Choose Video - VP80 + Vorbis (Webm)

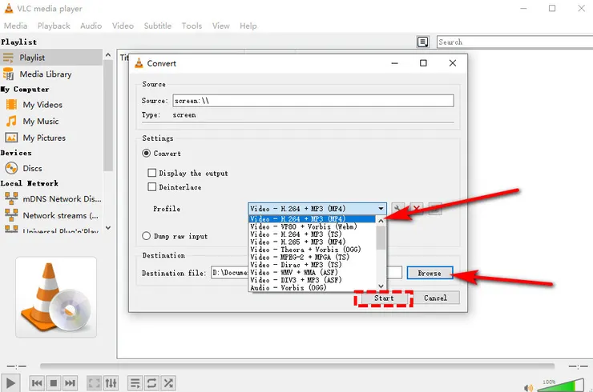(x=313, y=226)
